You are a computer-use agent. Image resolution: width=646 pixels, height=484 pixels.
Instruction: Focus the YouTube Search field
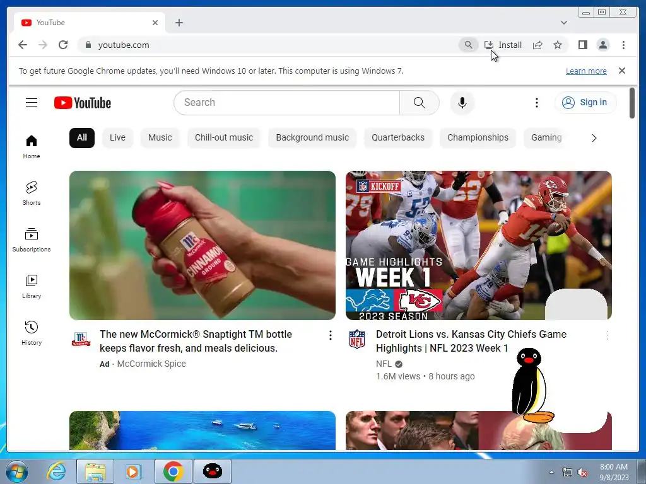(x=287, y=103)
